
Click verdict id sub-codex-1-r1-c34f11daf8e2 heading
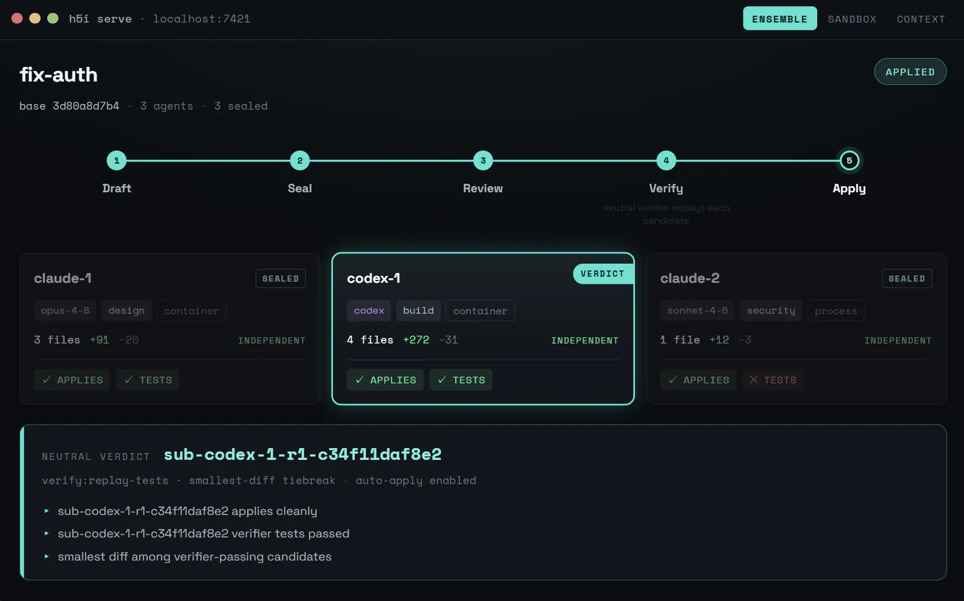(303, 454)
